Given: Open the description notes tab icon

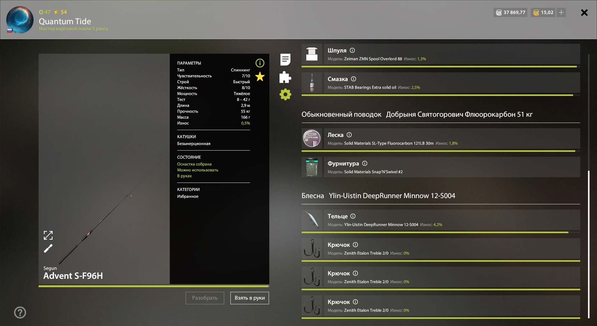Looking at the screenshot, I should (x=285, y=60).
